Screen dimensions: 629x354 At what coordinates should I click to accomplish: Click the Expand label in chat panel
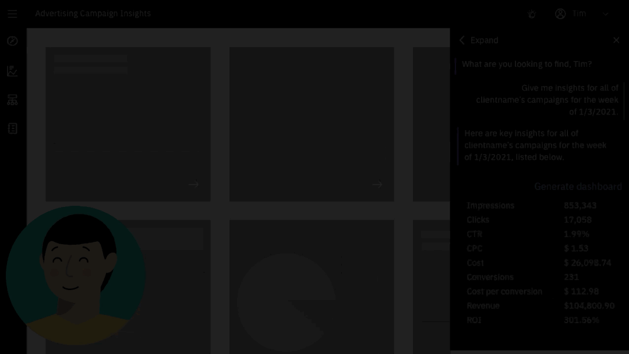[484, 40]
